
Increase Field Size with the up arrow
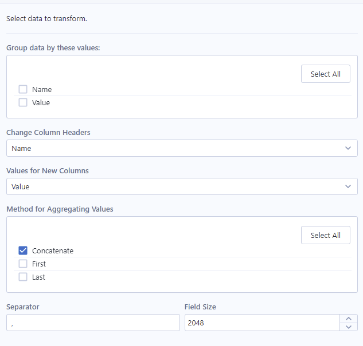click(x=349, y=319)
